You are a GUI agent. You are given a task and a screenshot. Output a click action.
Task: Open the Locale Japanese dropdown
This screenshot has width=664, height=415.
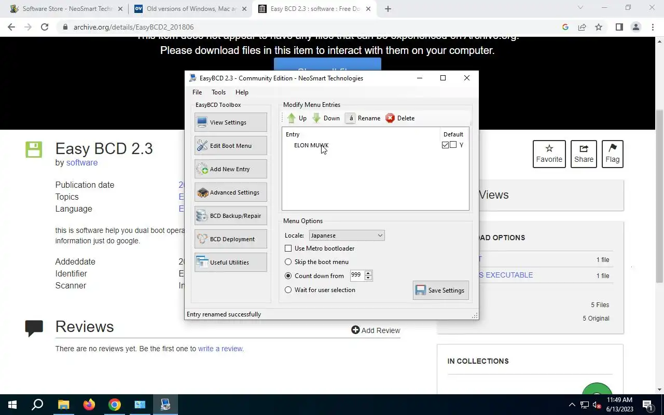click(347, 236)
